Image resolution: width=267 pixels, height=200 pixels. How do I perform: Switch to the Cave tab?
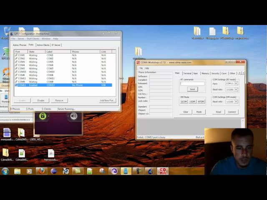(x=224, y=73)
